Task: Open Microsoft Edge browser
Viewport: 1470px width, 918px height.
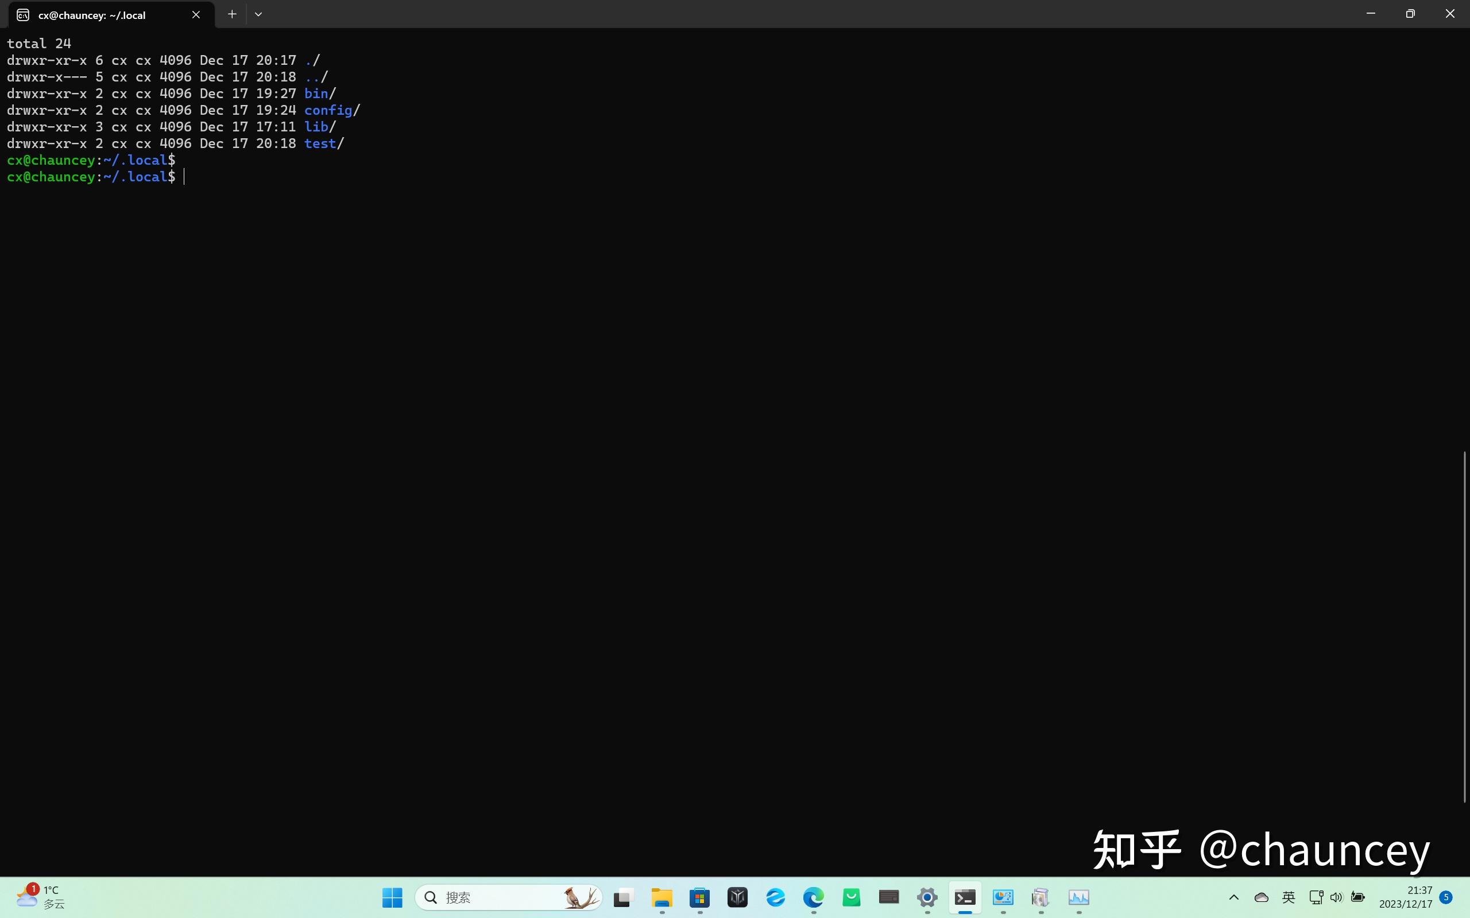Action: (813, 897)
